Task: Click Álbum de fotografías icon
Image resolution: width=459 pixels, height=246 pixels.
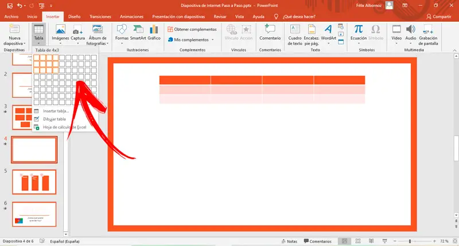Action: click(97, 30)
